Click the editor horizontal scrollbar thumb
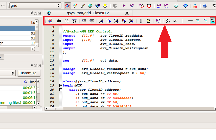The width and height of the screenshot is (216, 140). coord(55,109)
